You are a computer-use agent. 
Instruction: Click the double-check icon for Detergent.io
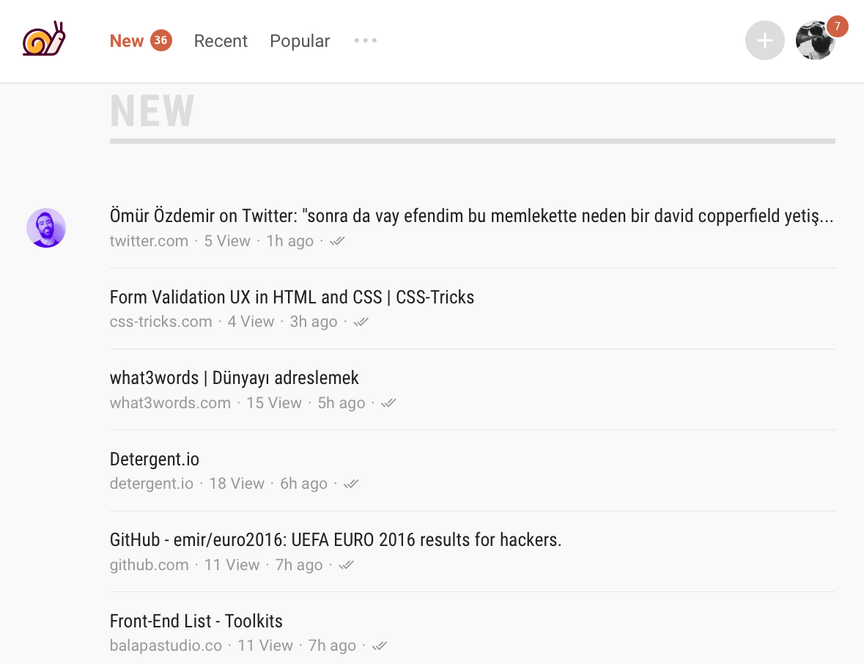click(x=351, y=484)
